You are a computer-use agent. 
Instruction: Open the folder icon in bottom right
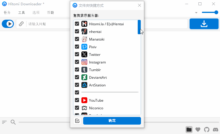[x=189, y=130]
